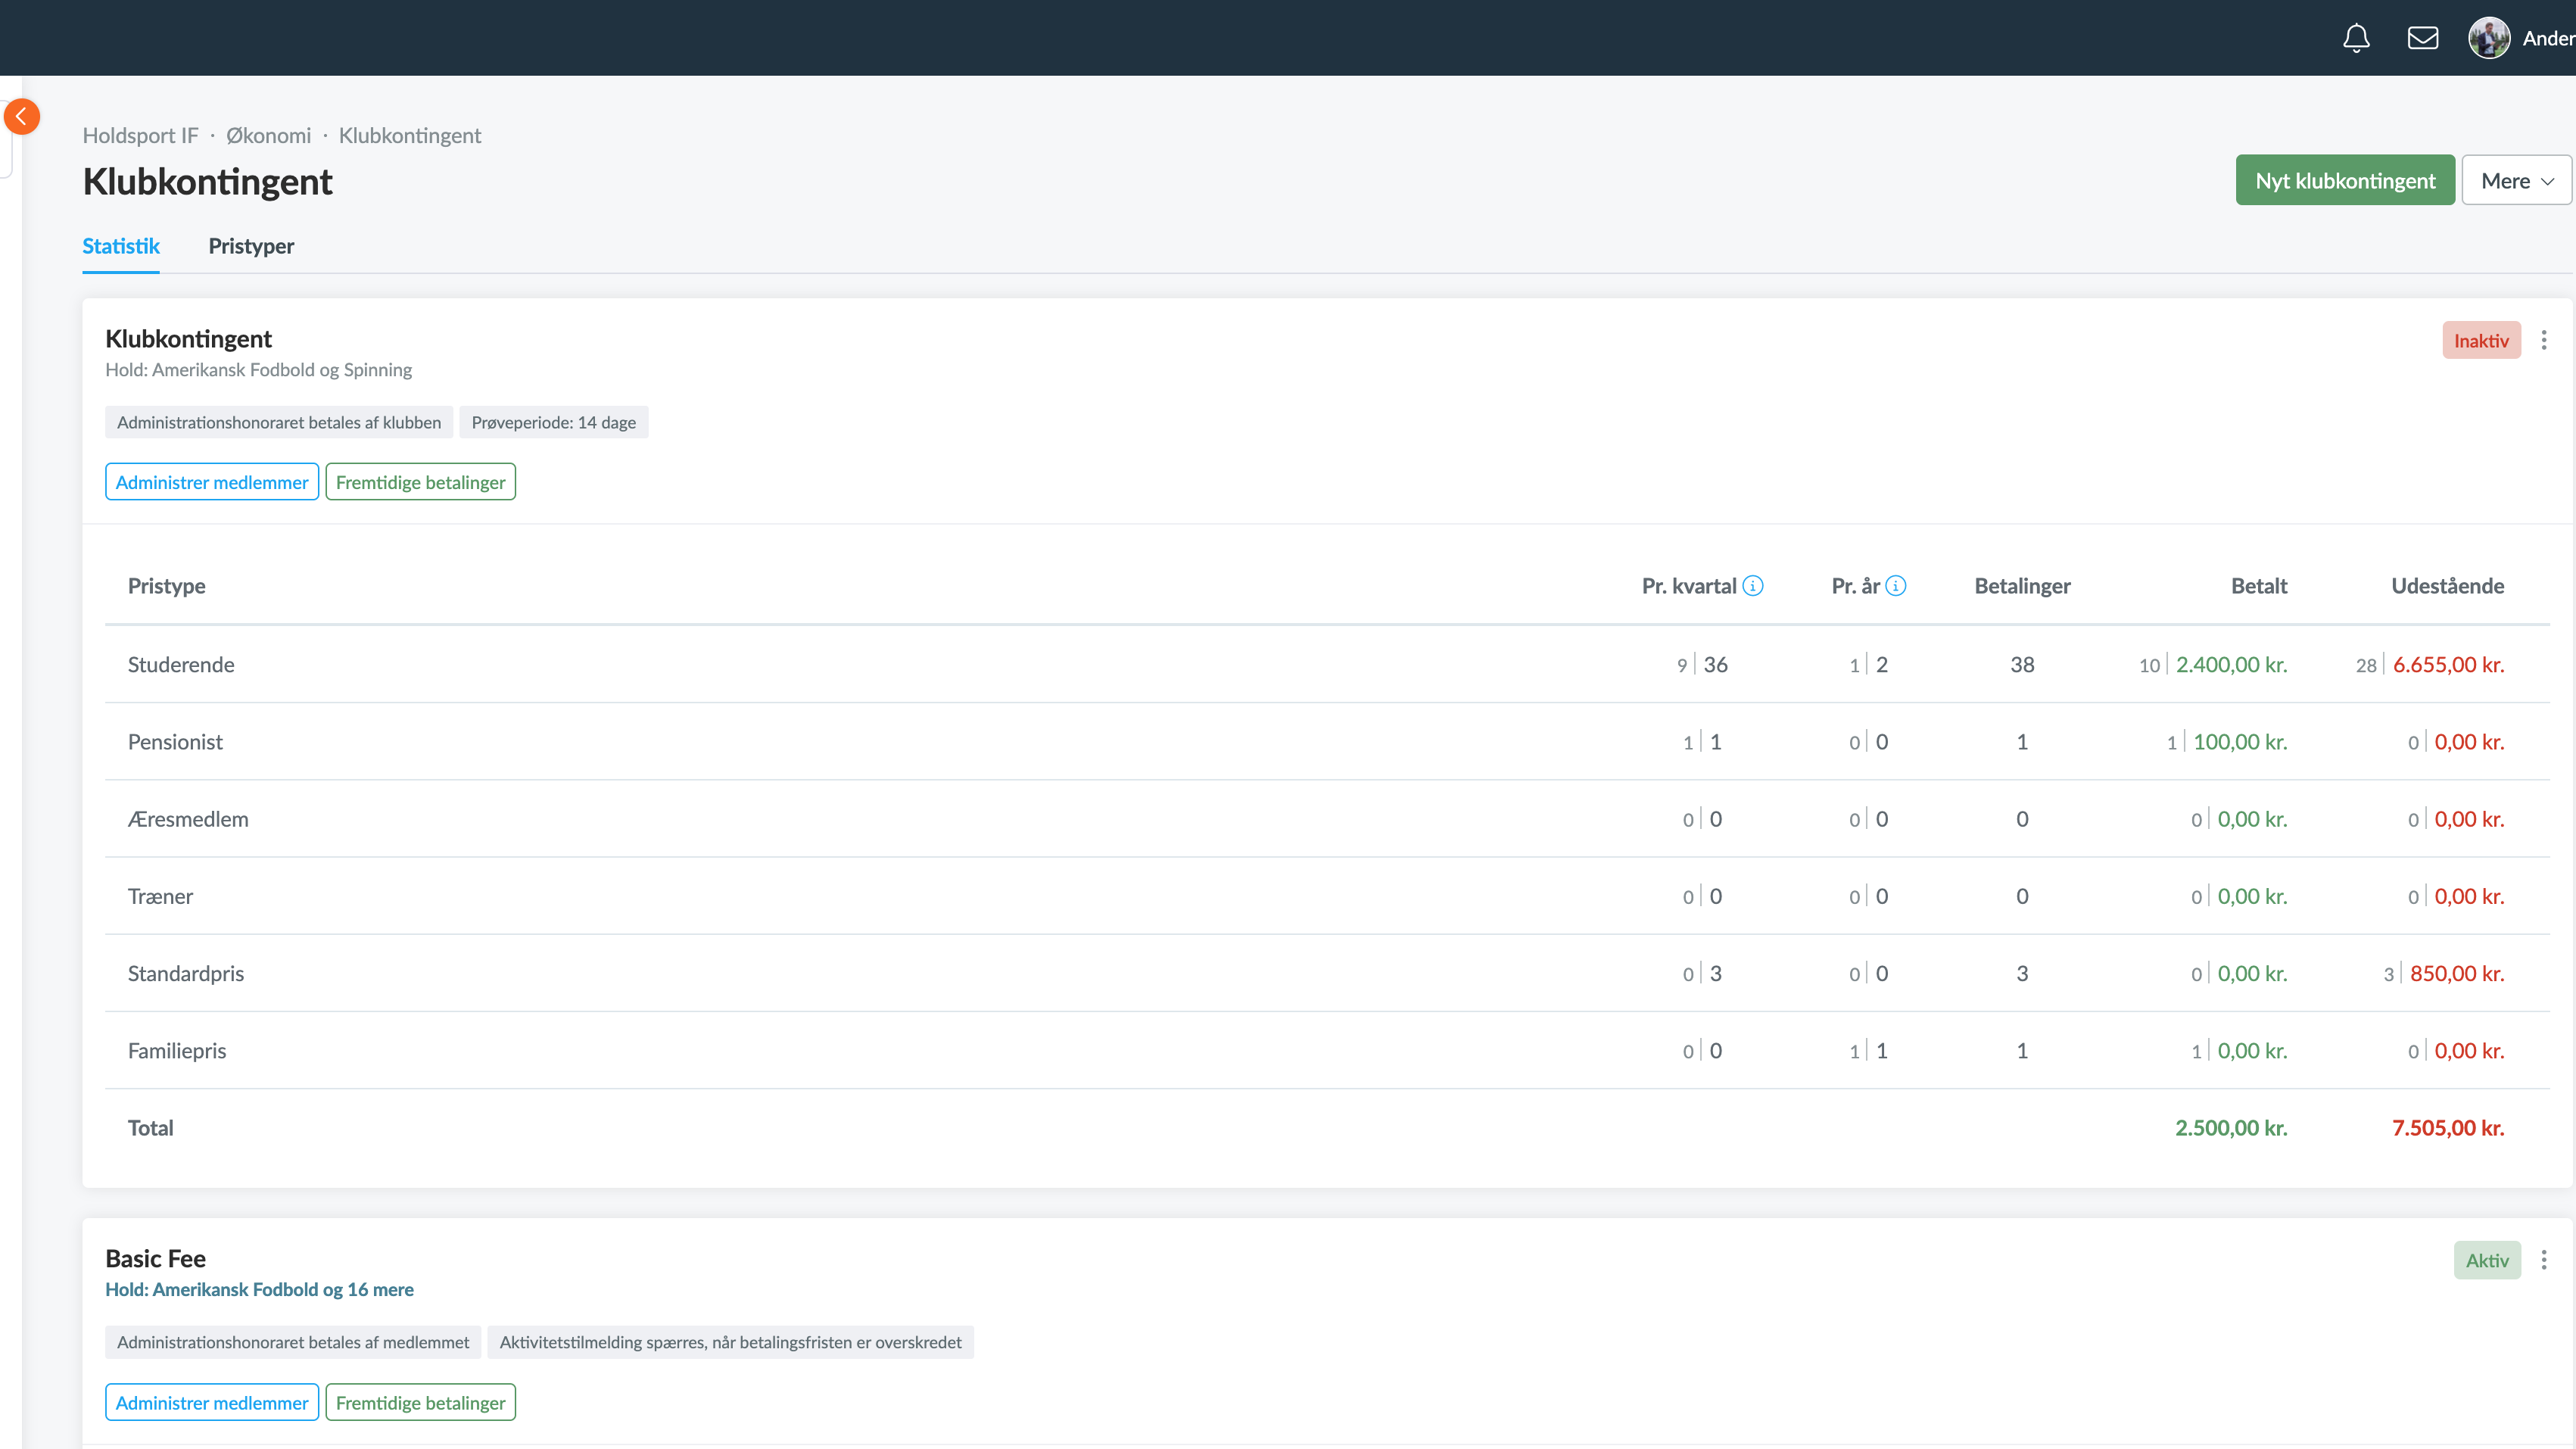Click the Inaktiv status badge
2576x1449 pixels.
click(2481, 340)
